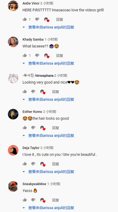The image size is (118, 212).
Task: Open AnDe Vinci's profile avatar
Action: 13,6
